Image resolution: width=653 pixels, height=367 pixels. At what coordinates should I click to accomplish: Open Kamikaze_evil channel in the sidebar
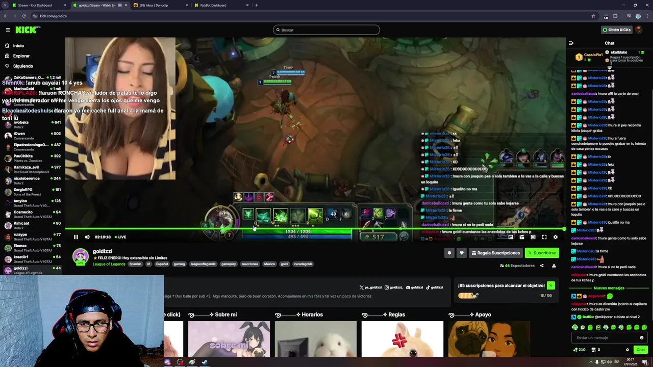pos(32,169)
